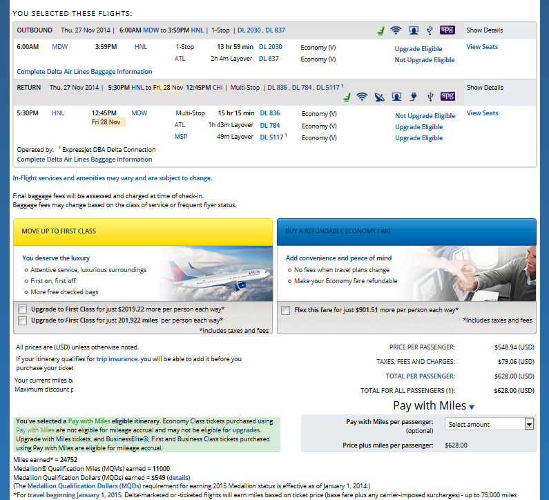
Task: Expand Show Details for outbound flight
Action: (484, 30)
